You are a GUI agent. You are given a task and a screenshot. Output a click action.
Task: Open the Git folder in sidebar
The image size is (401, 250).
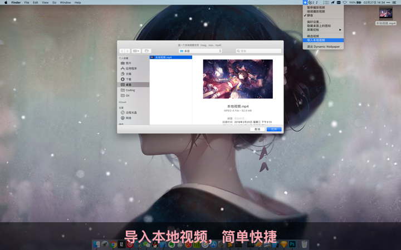(x=133, y=96)
